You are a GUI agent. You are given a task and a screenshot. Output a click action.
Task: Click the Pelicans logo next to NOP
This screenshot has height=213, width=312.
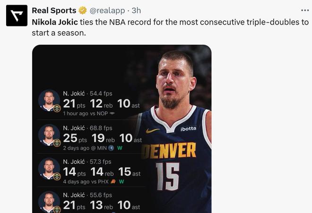[112, 114]
